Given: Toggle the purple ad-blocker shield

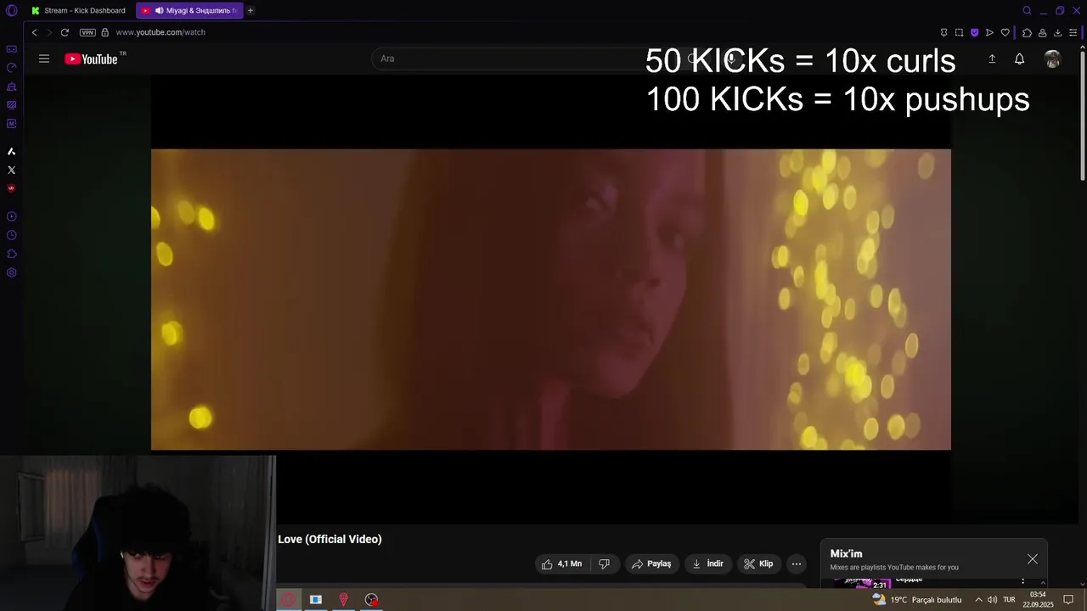Looking at the screenshot, I should click(974, 32).
